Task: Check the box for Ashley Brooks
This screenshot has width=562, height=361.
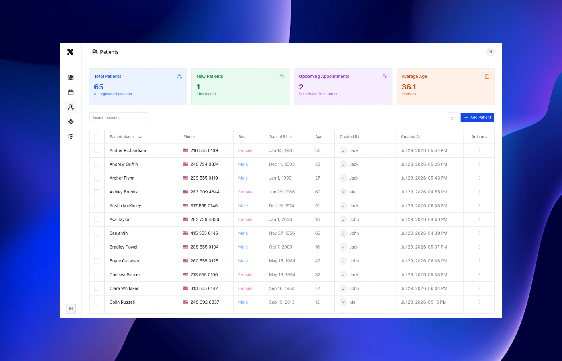Action: [97, 192]
